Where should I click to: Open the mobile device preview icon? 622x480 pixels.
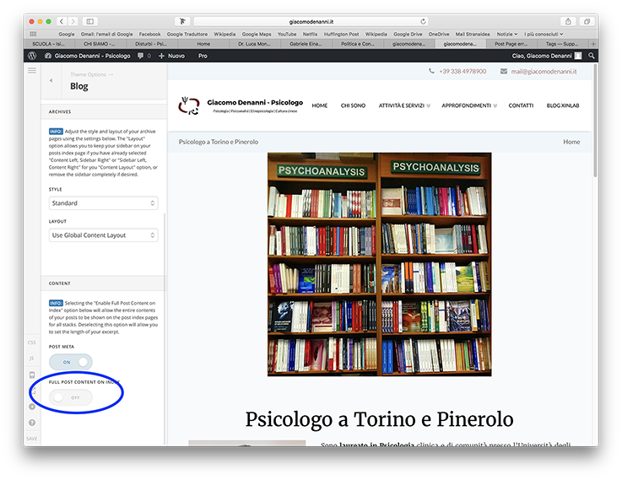point(32,374)
